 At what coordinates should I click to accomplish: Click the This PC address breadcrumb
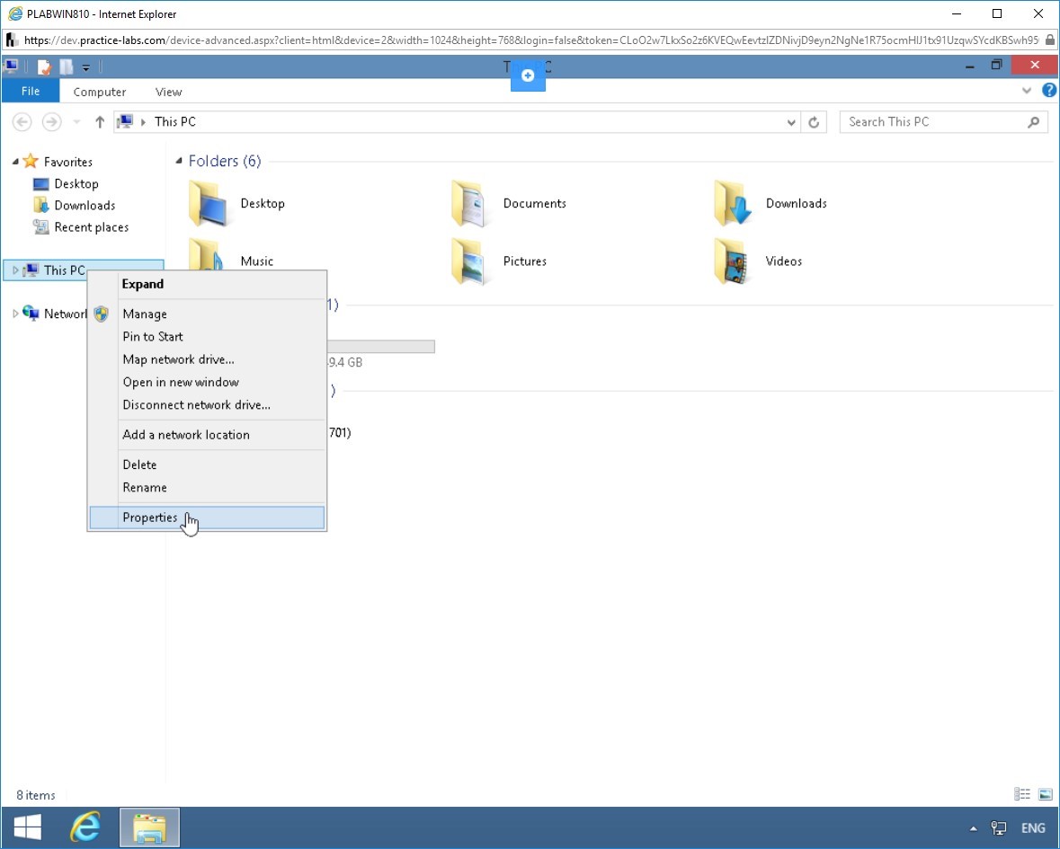pyautogui.click(x=175, y=121)
